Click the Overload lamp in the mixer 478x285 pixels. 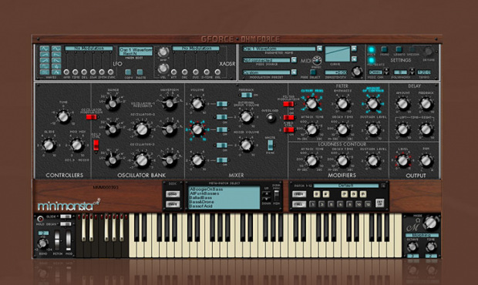click(x=271, y=118)
